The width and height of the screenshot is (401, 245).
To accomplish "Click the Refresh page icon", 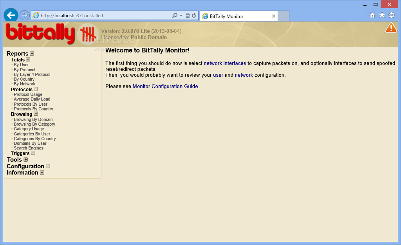I will click(194, 15).
